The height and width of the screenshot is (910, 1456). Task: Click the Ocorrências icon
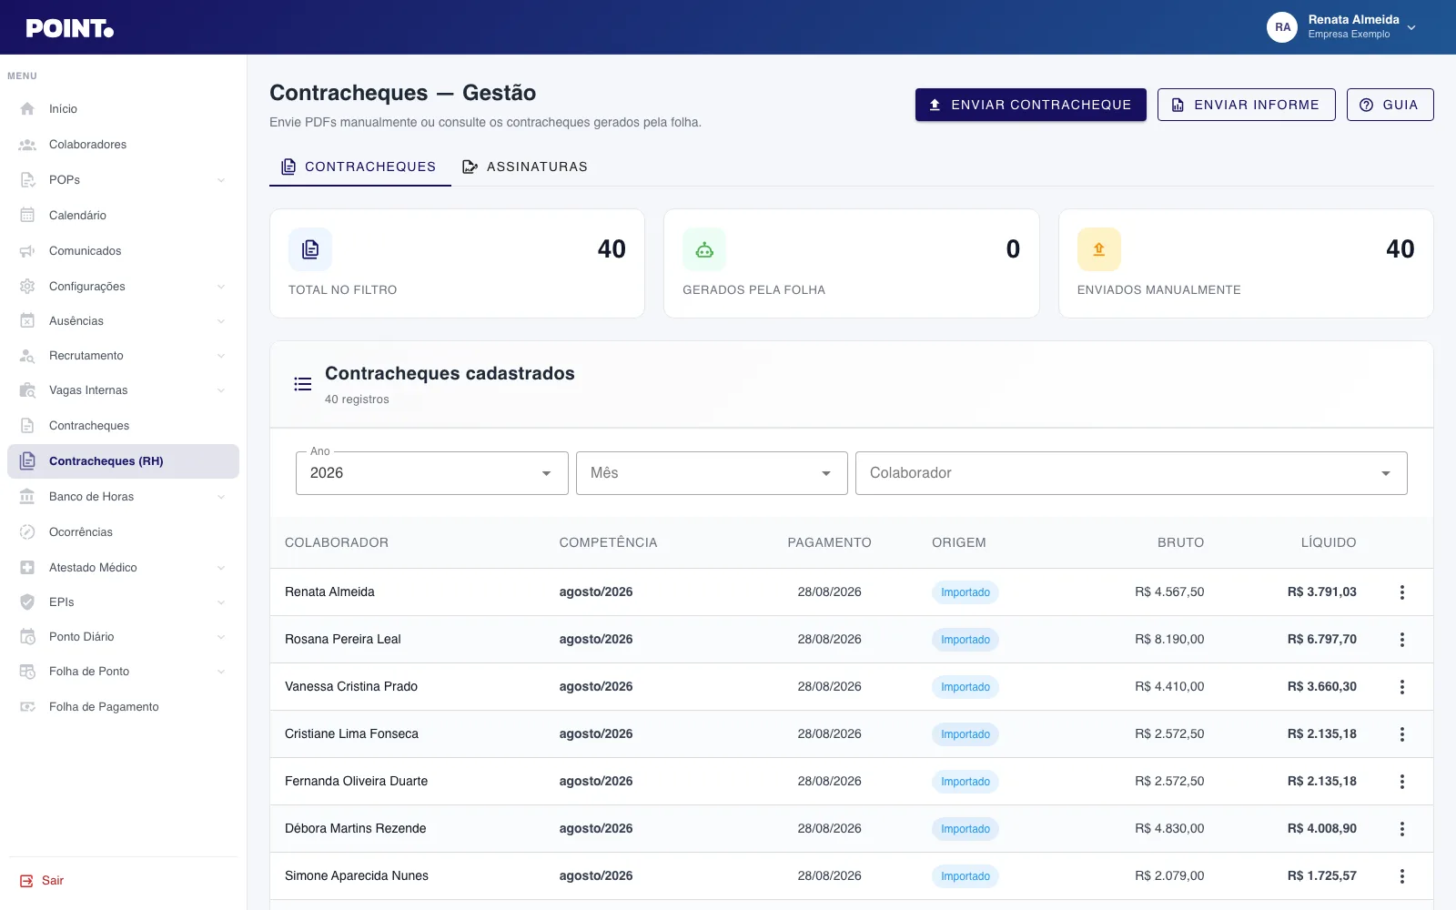[27, 532]
